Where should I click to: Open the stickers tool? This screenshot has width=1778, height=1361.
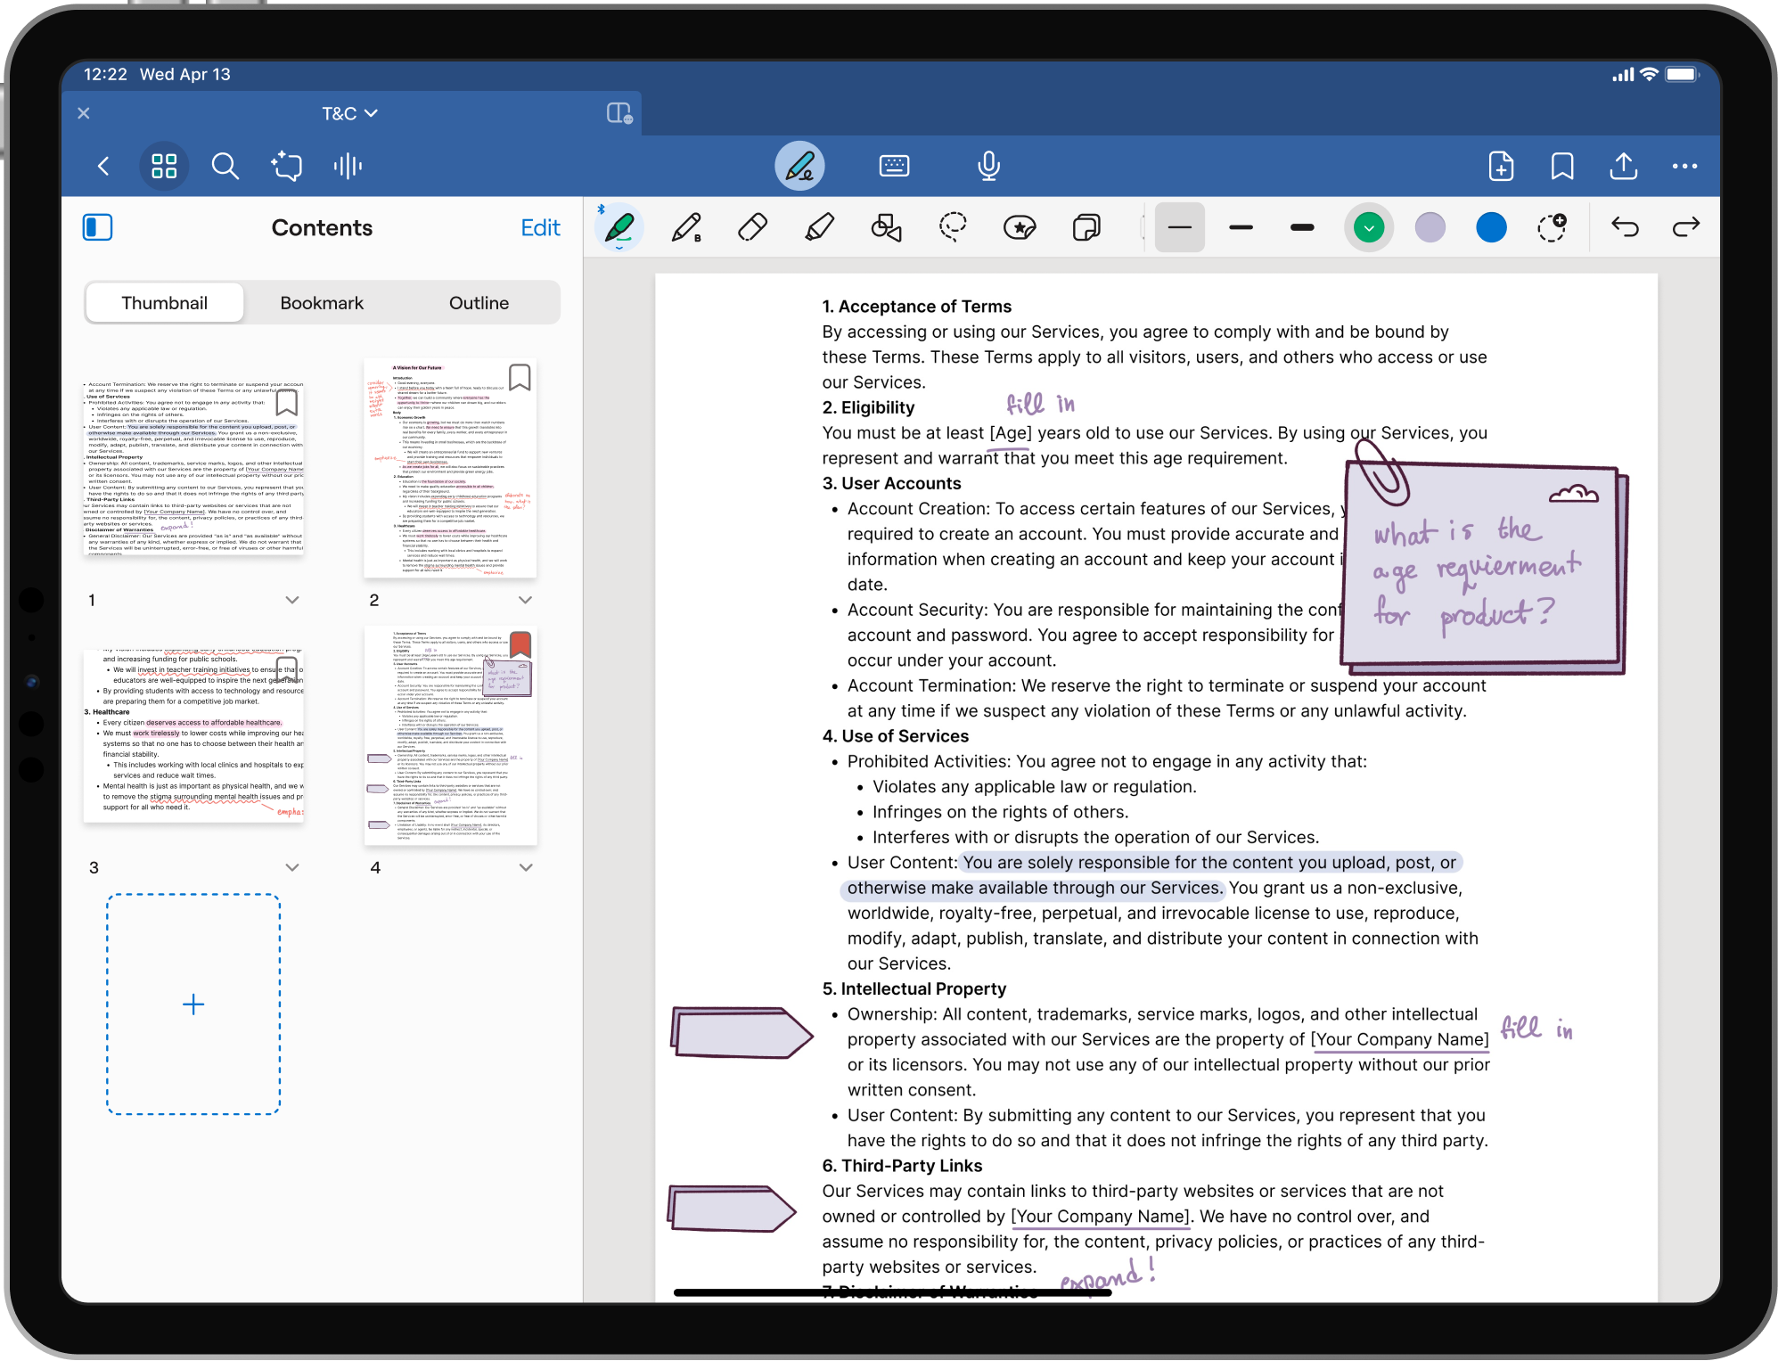[x=1019, y=227]
